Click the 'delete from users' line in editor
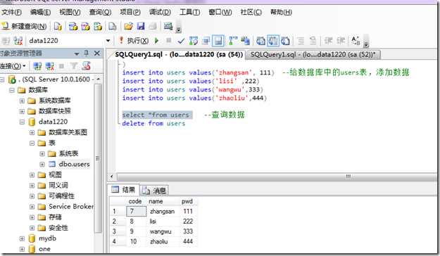The image size is (440, 256). click(153, 123)
